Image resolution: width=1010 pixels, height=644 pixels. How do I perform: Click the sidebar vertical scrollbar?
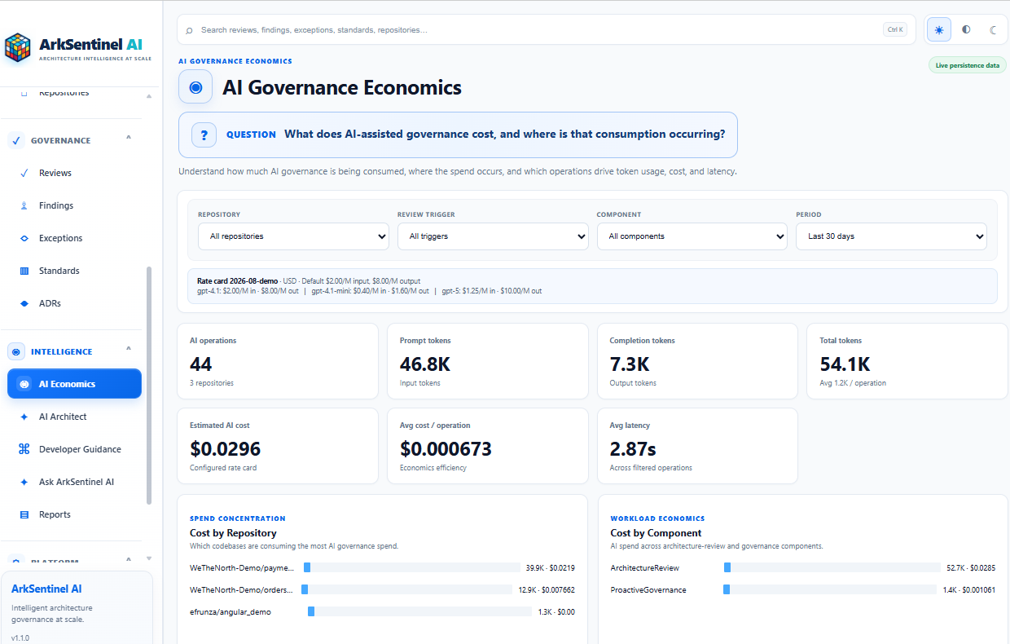(148, 385)
